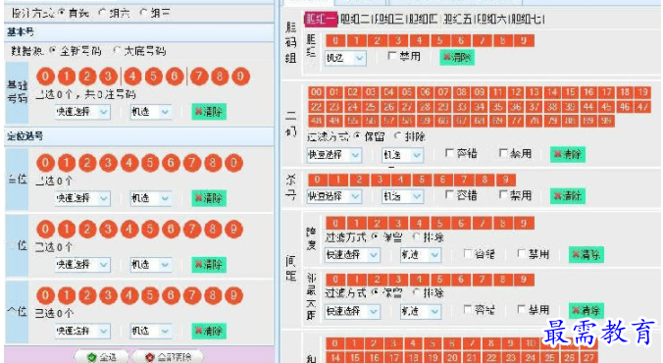Select 组三 betting mode
This screenshot has width=663, height=363.
(144, 13)
